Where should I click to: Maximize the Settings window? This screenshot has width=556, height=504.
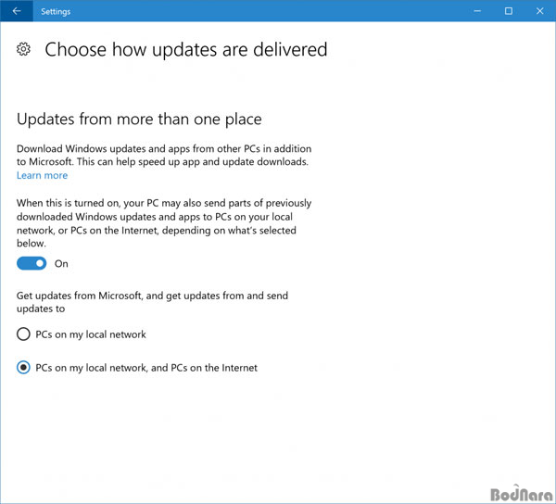[509, 11]
